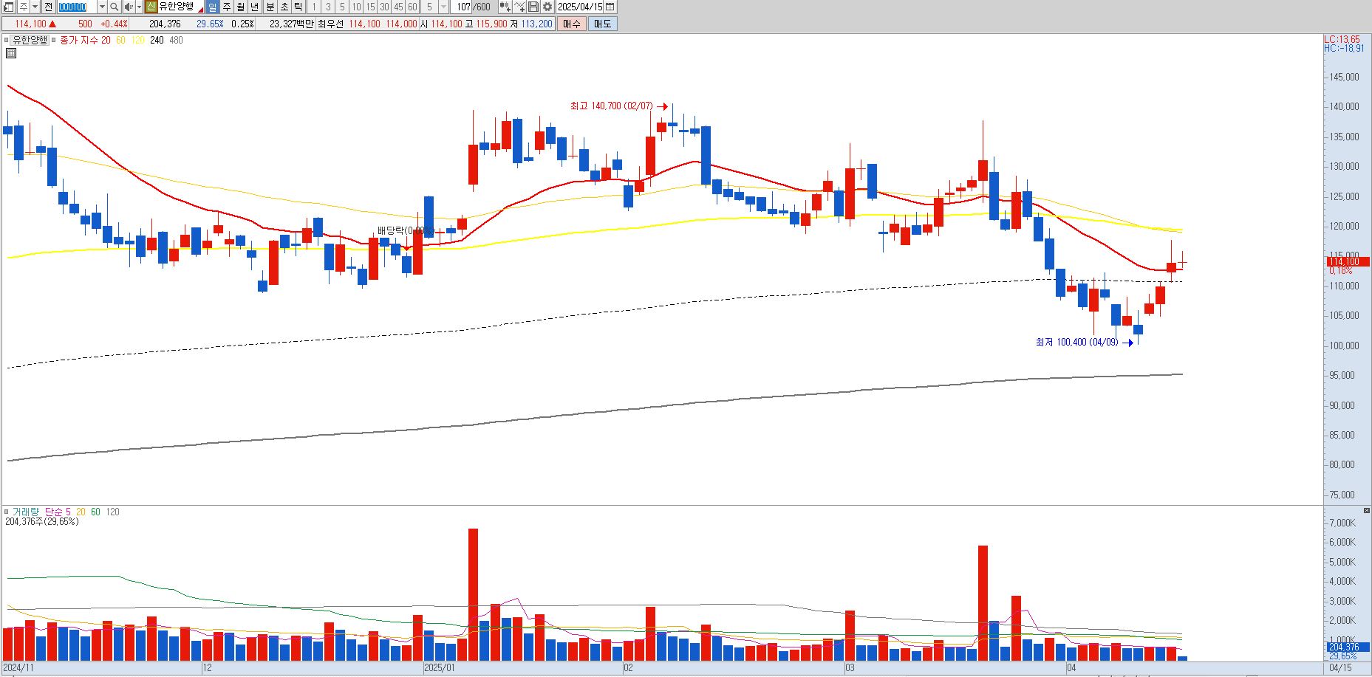Click the settings gear icon
Image resolution: width=1372 pixels, height=677 pixels.
pos(547,7)
